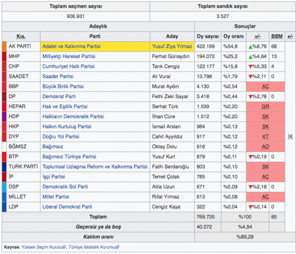
Task: Click green up arrow in MHP row
Action: point(250,56)
